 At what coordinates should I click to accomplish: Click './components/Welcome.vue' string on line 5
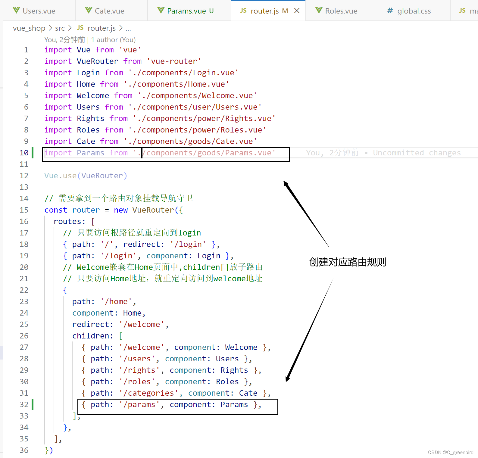[x=197, y=95]
